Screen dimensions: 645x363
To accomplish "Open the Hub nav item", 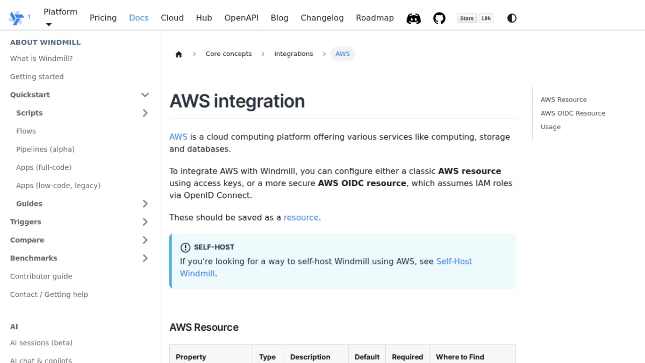I will click(204, 18).
